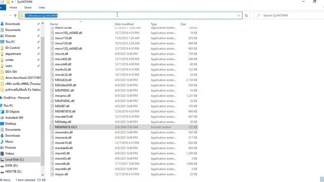Open drive-download folder in sidebar
This screenshot has width=324, height=182.
23,78
